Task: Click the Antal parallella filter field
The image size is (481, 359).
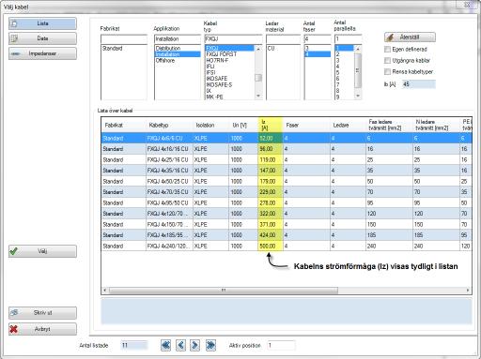Action: [348, 39]
